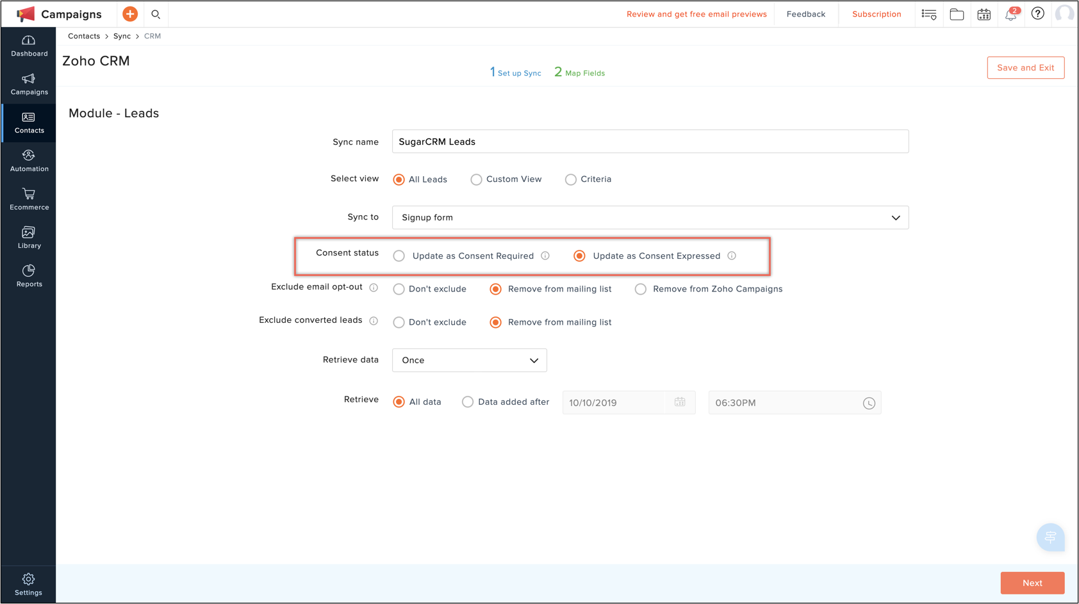This screenshot has width=1079, height=604.
Task: Click the 10/10/2019 date field
Action: pyautogui.click(x=629, y=403)
